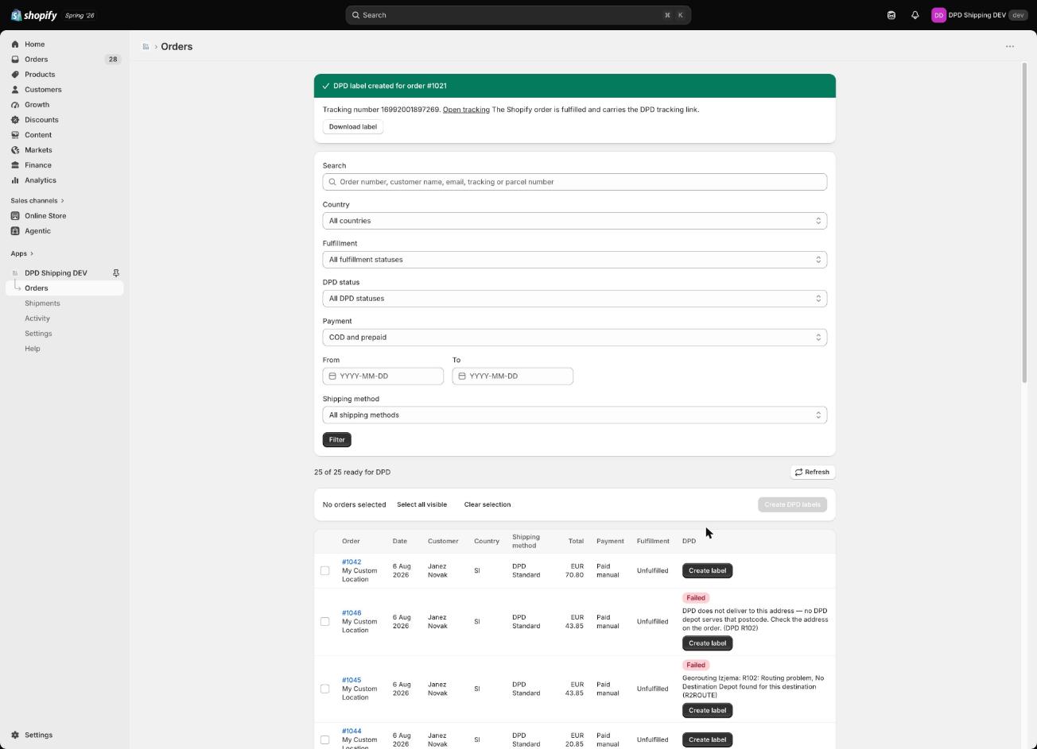Click the Markets globe icon
The height and width of the screenshot is (749, 1037).
pos(15,150)
